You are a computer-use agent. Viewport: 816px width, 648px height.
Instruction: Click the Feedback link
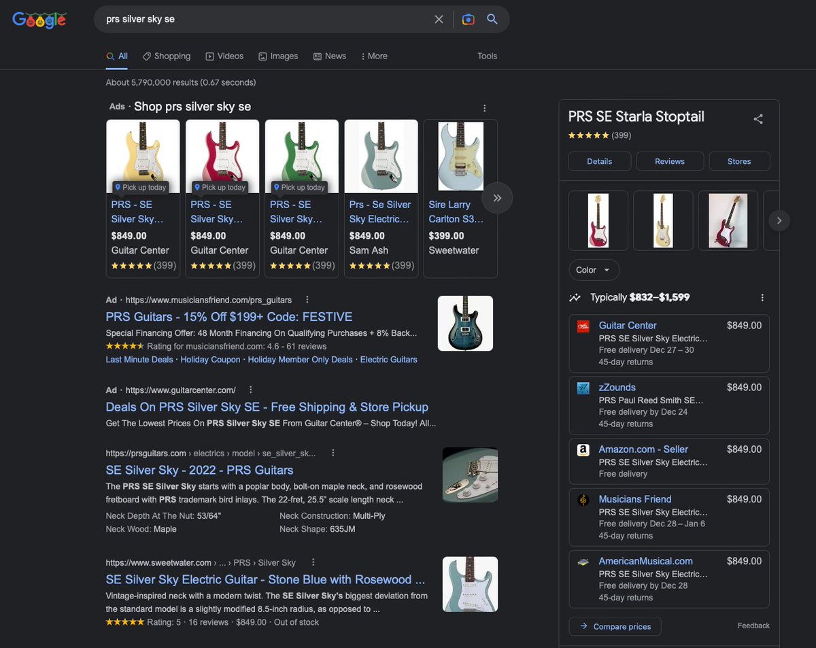tap(753, 626)
